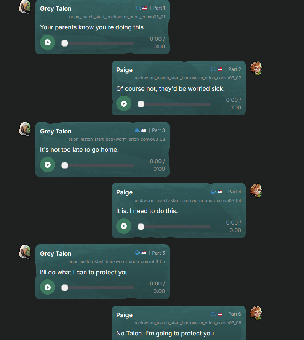
Task: Click Grey Talon's avatar beside Part 5
Action: click(x=25, y=252)
